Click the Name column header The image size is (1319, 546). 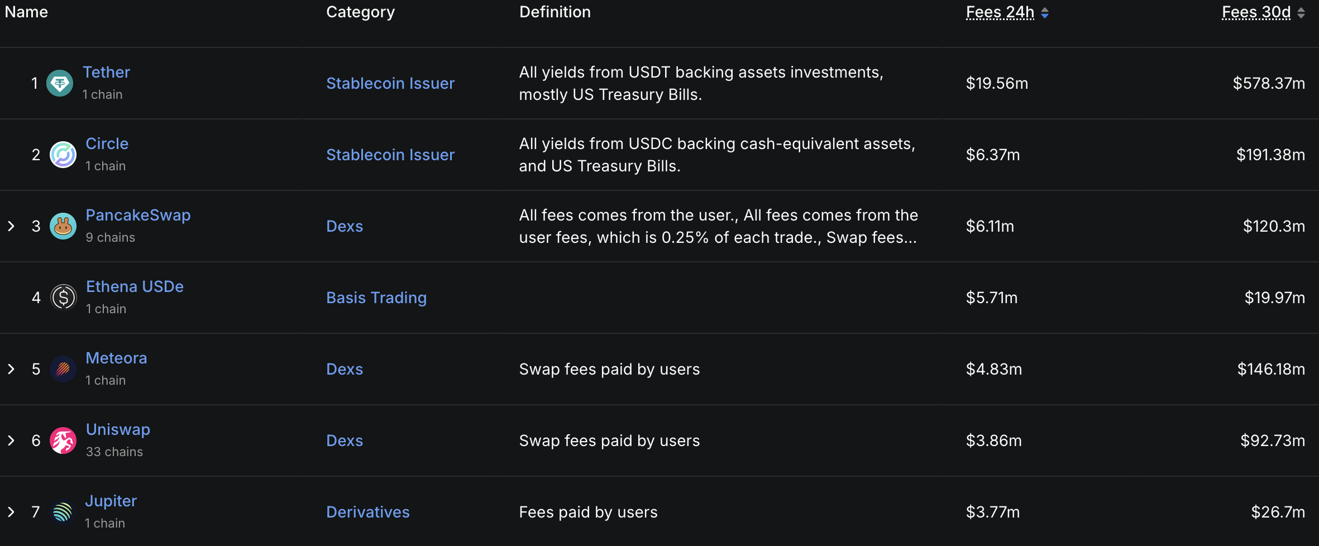[26, 12]
